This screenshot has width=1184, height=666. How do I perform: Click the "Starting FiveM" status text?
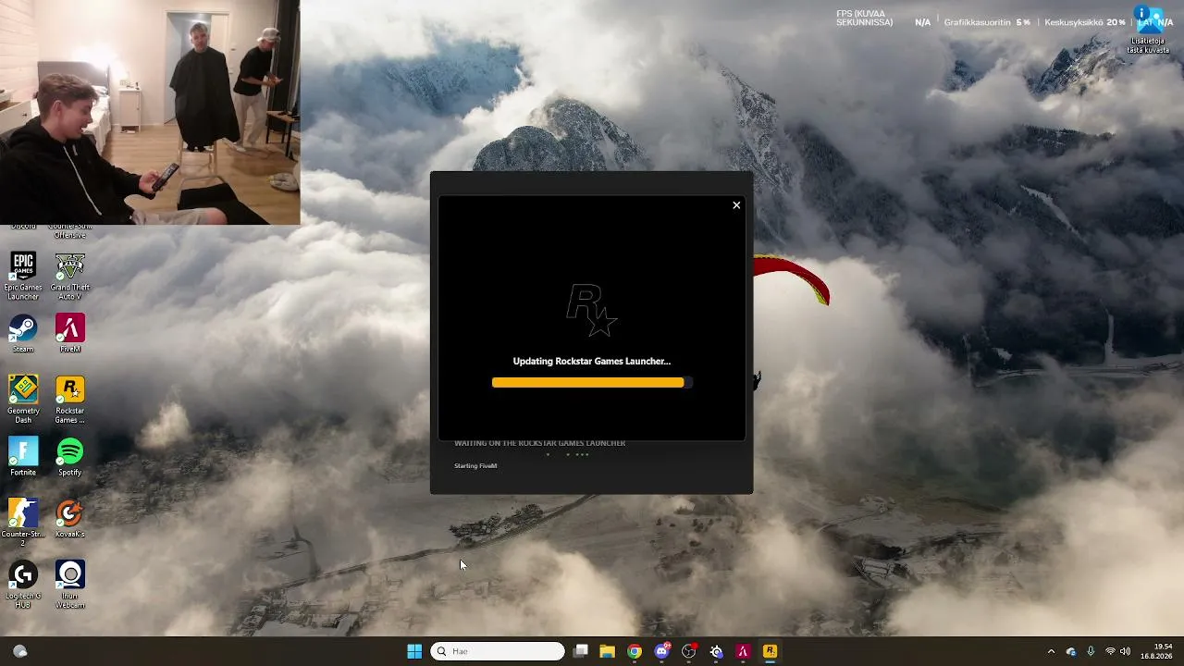point(475,466)
